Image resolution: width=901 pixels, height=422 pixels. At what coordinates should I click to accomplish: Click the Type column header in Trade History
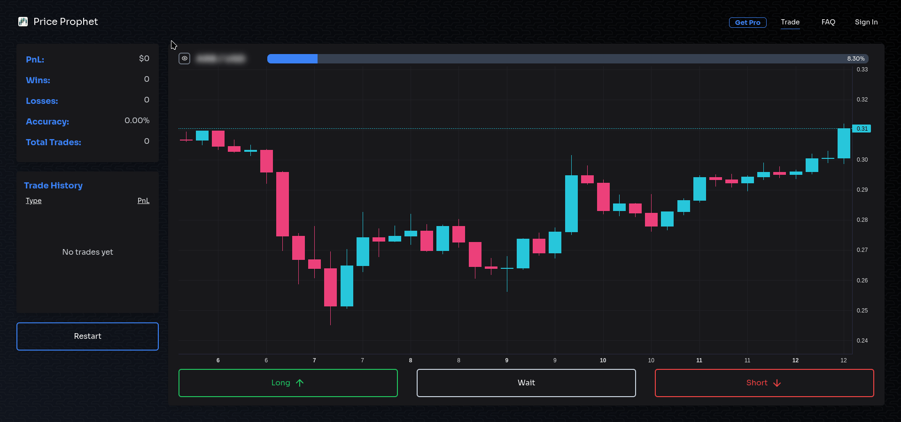click(33, 201)
